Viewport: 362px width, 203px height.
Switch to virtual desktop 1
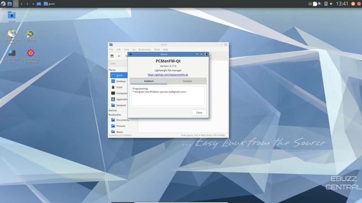(16, 4)
